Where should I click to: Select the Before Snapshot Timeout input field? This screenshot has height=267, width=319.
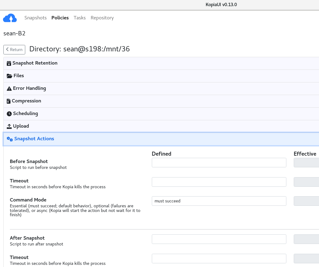219,182
